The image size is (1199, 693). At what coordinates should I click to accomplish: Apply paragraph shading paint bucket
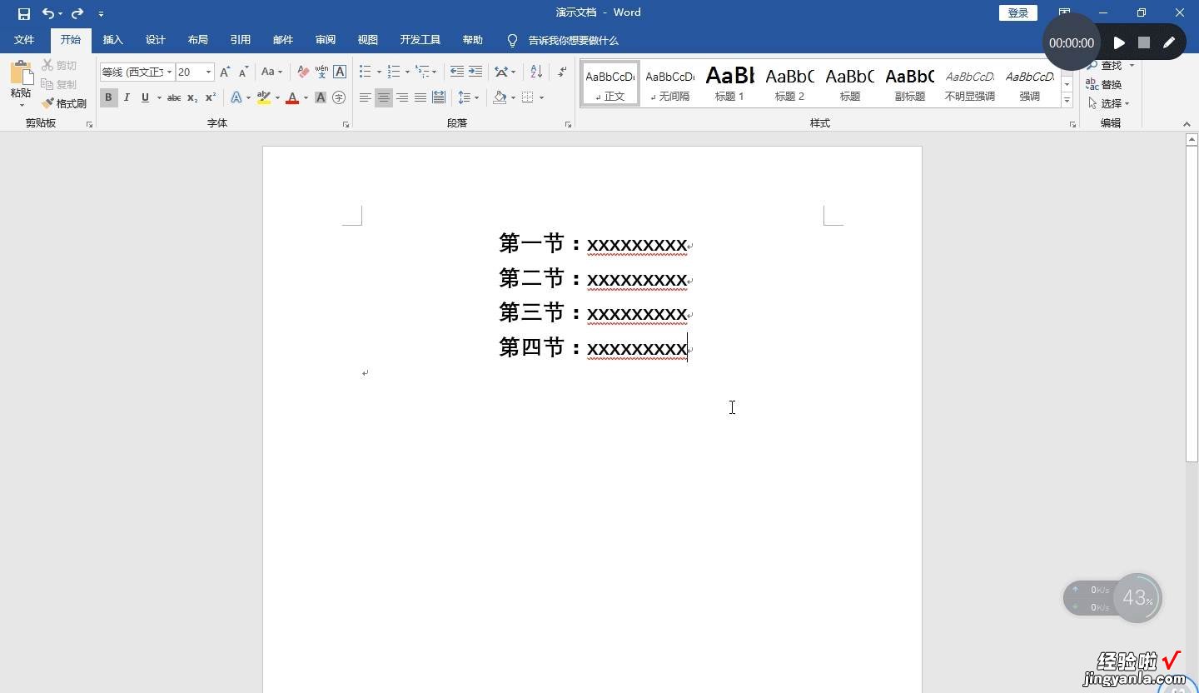[500, 97]
